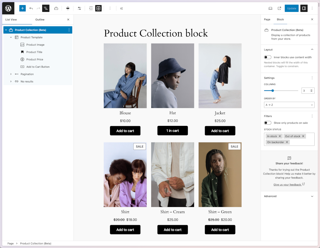Close the List View panel icon
This screenshot has height=248, width=320.
(68, 19)
